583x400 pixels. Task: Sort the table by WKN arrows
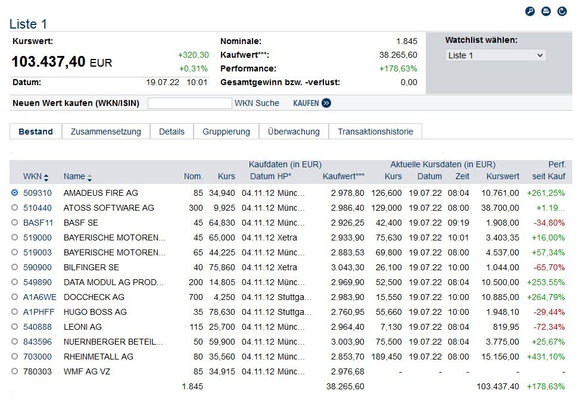point(46,177)
